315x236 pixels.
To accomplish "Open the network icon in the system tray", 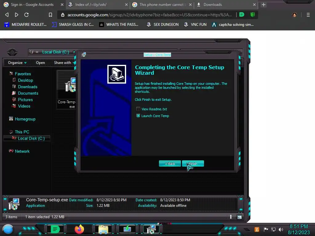I will 273,229.
